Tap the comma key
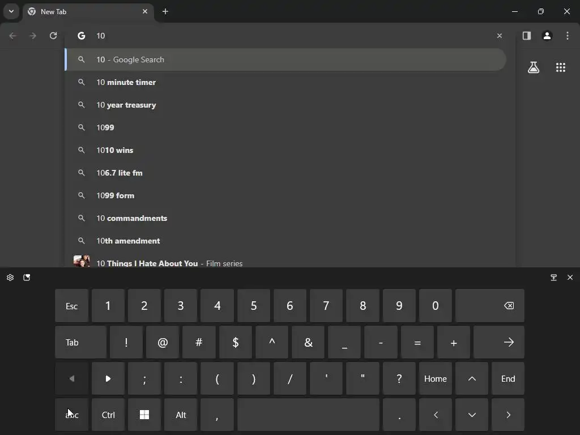580x435 pixels. 217,415
